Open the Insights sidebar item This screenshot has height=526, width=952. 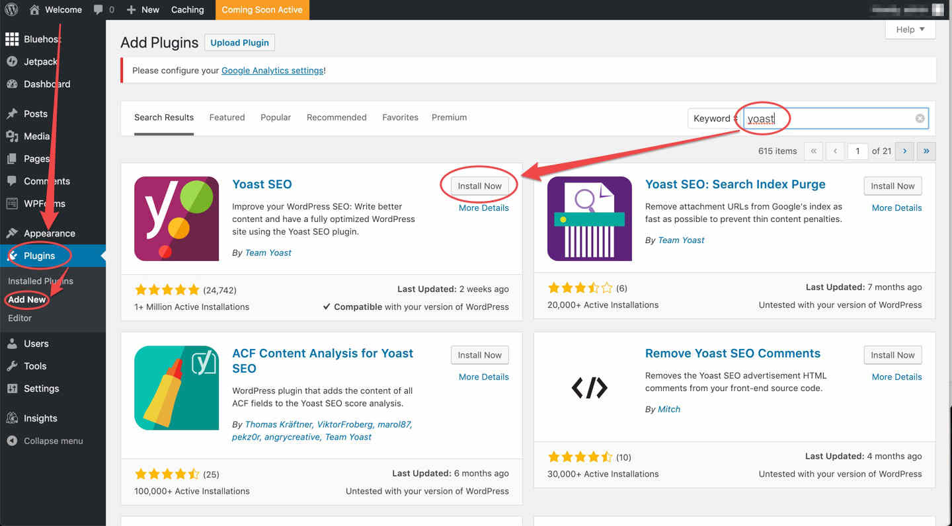point(53,418)
